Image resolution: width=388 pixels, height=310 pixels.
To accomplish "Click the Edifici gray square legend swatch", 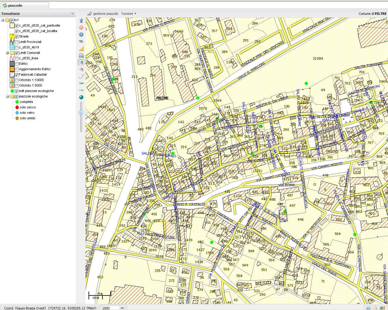I will click(x=12, y=64).
